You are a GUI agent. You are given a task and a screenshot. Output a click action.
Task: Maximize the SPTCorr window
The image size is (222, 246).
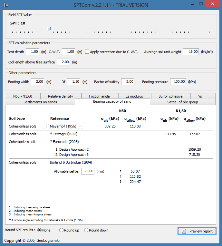201,4
